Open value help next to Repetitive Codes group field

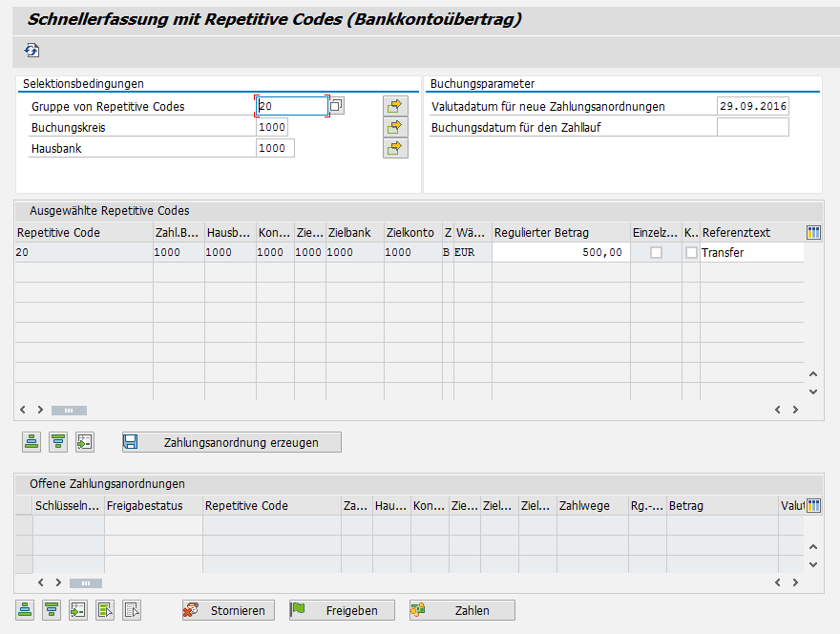click(336, 106)
